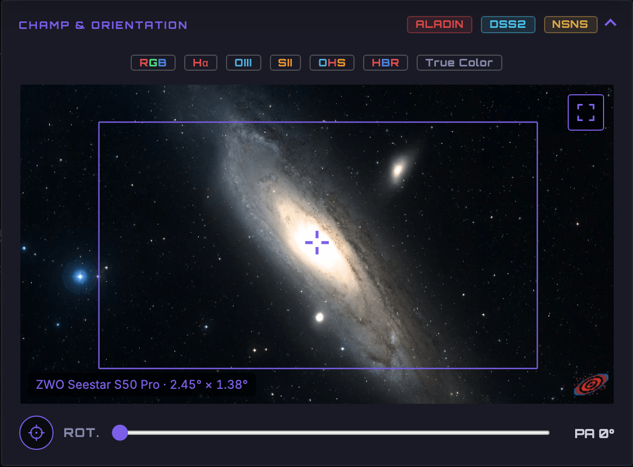The height and width of the screenshot is (467, 633).
Task: Click the bright blue star at left
Action: (x=80, y=276)
